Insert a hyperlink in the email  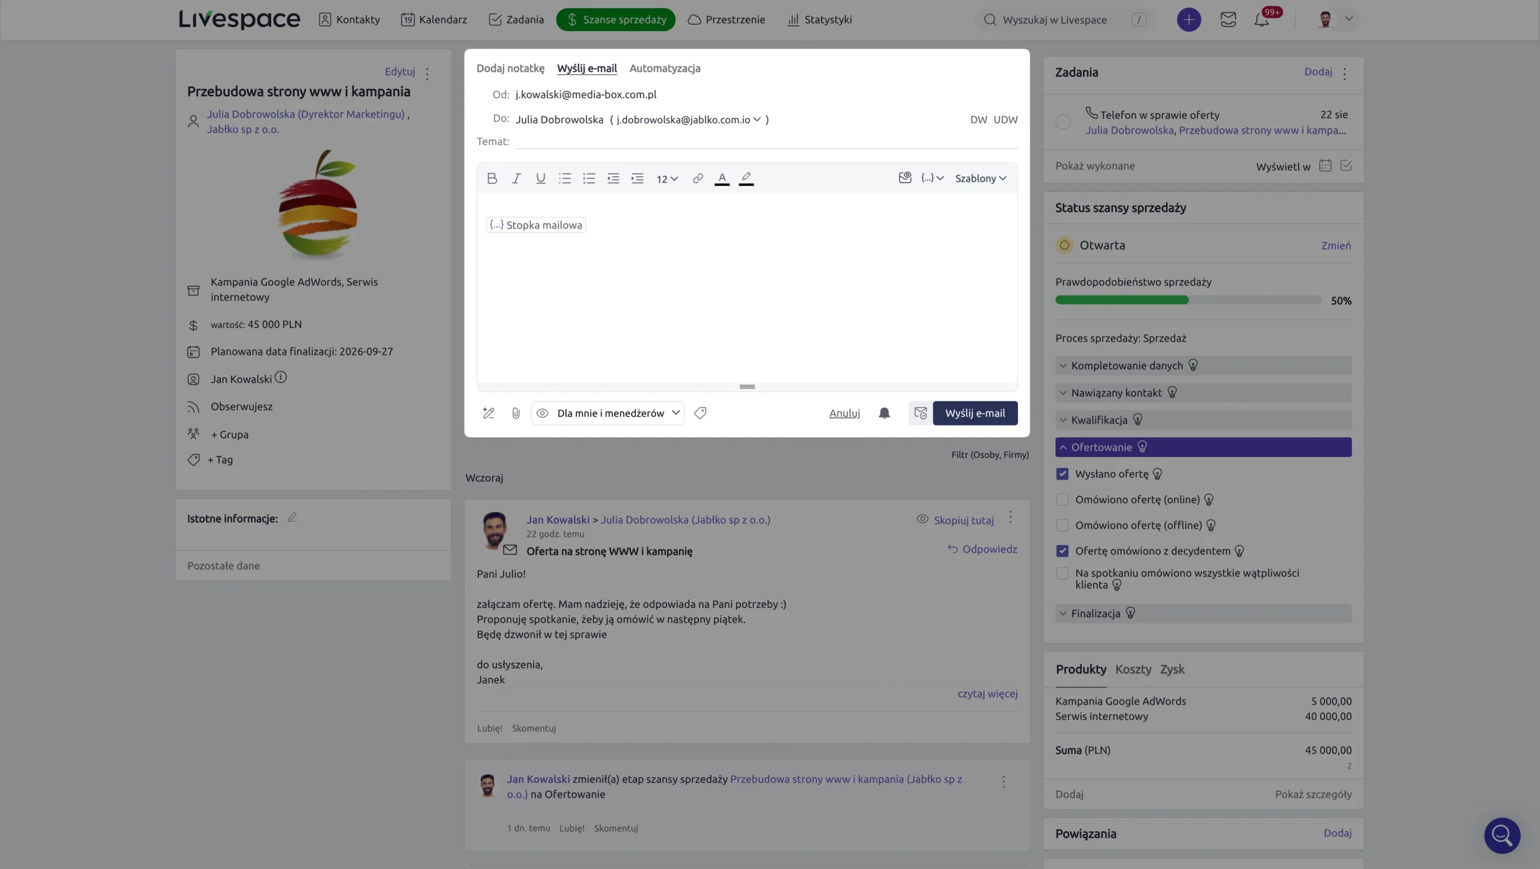pos(698,178)
